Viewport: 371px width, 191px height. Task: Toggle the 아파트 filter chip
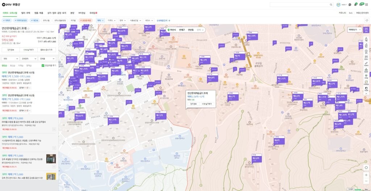[7, 21]
